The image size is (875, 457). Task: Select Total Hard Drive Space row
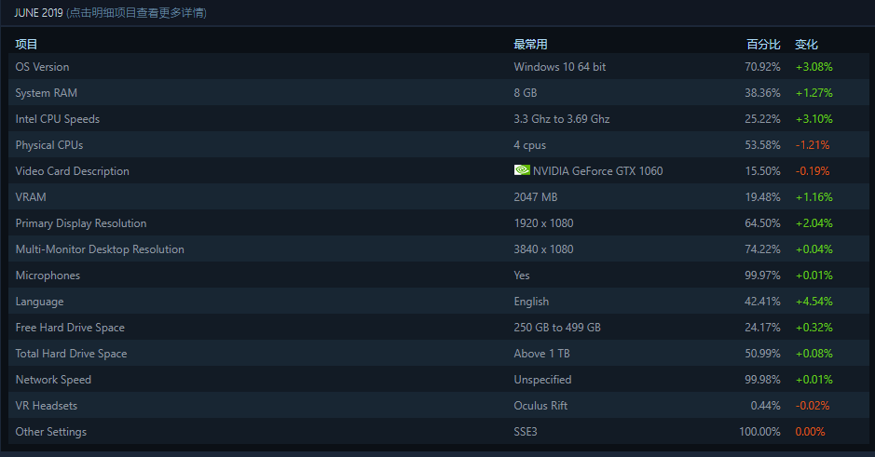(x=439, y=354)
